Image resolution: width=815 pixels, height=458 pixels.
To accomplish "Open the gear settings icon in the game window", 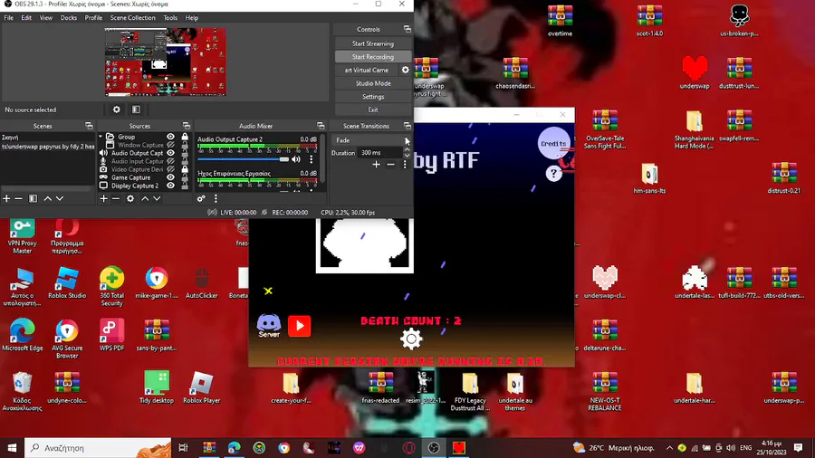I will (x=411, y=339).
